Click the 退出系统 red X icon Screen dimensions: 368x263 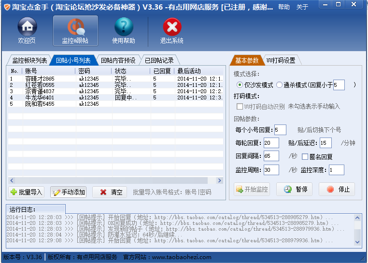tap(172, 30)
